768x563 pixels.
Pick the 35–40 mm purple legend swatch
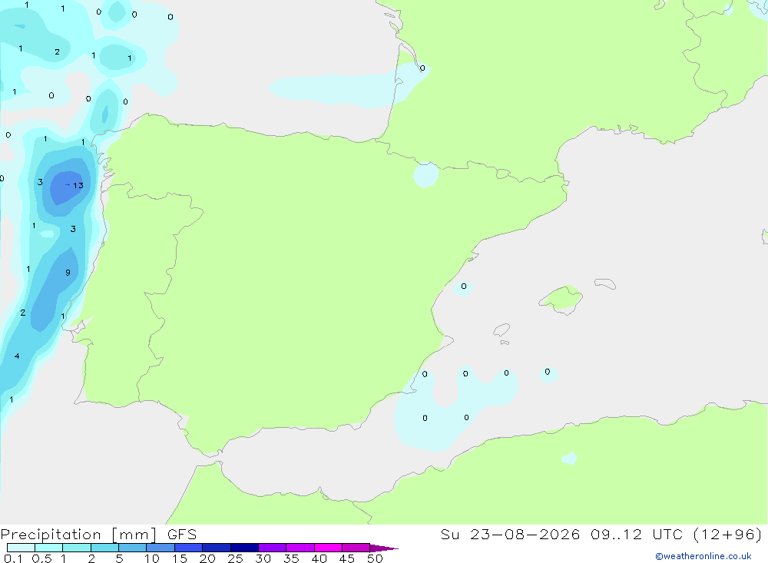[300, 548]
